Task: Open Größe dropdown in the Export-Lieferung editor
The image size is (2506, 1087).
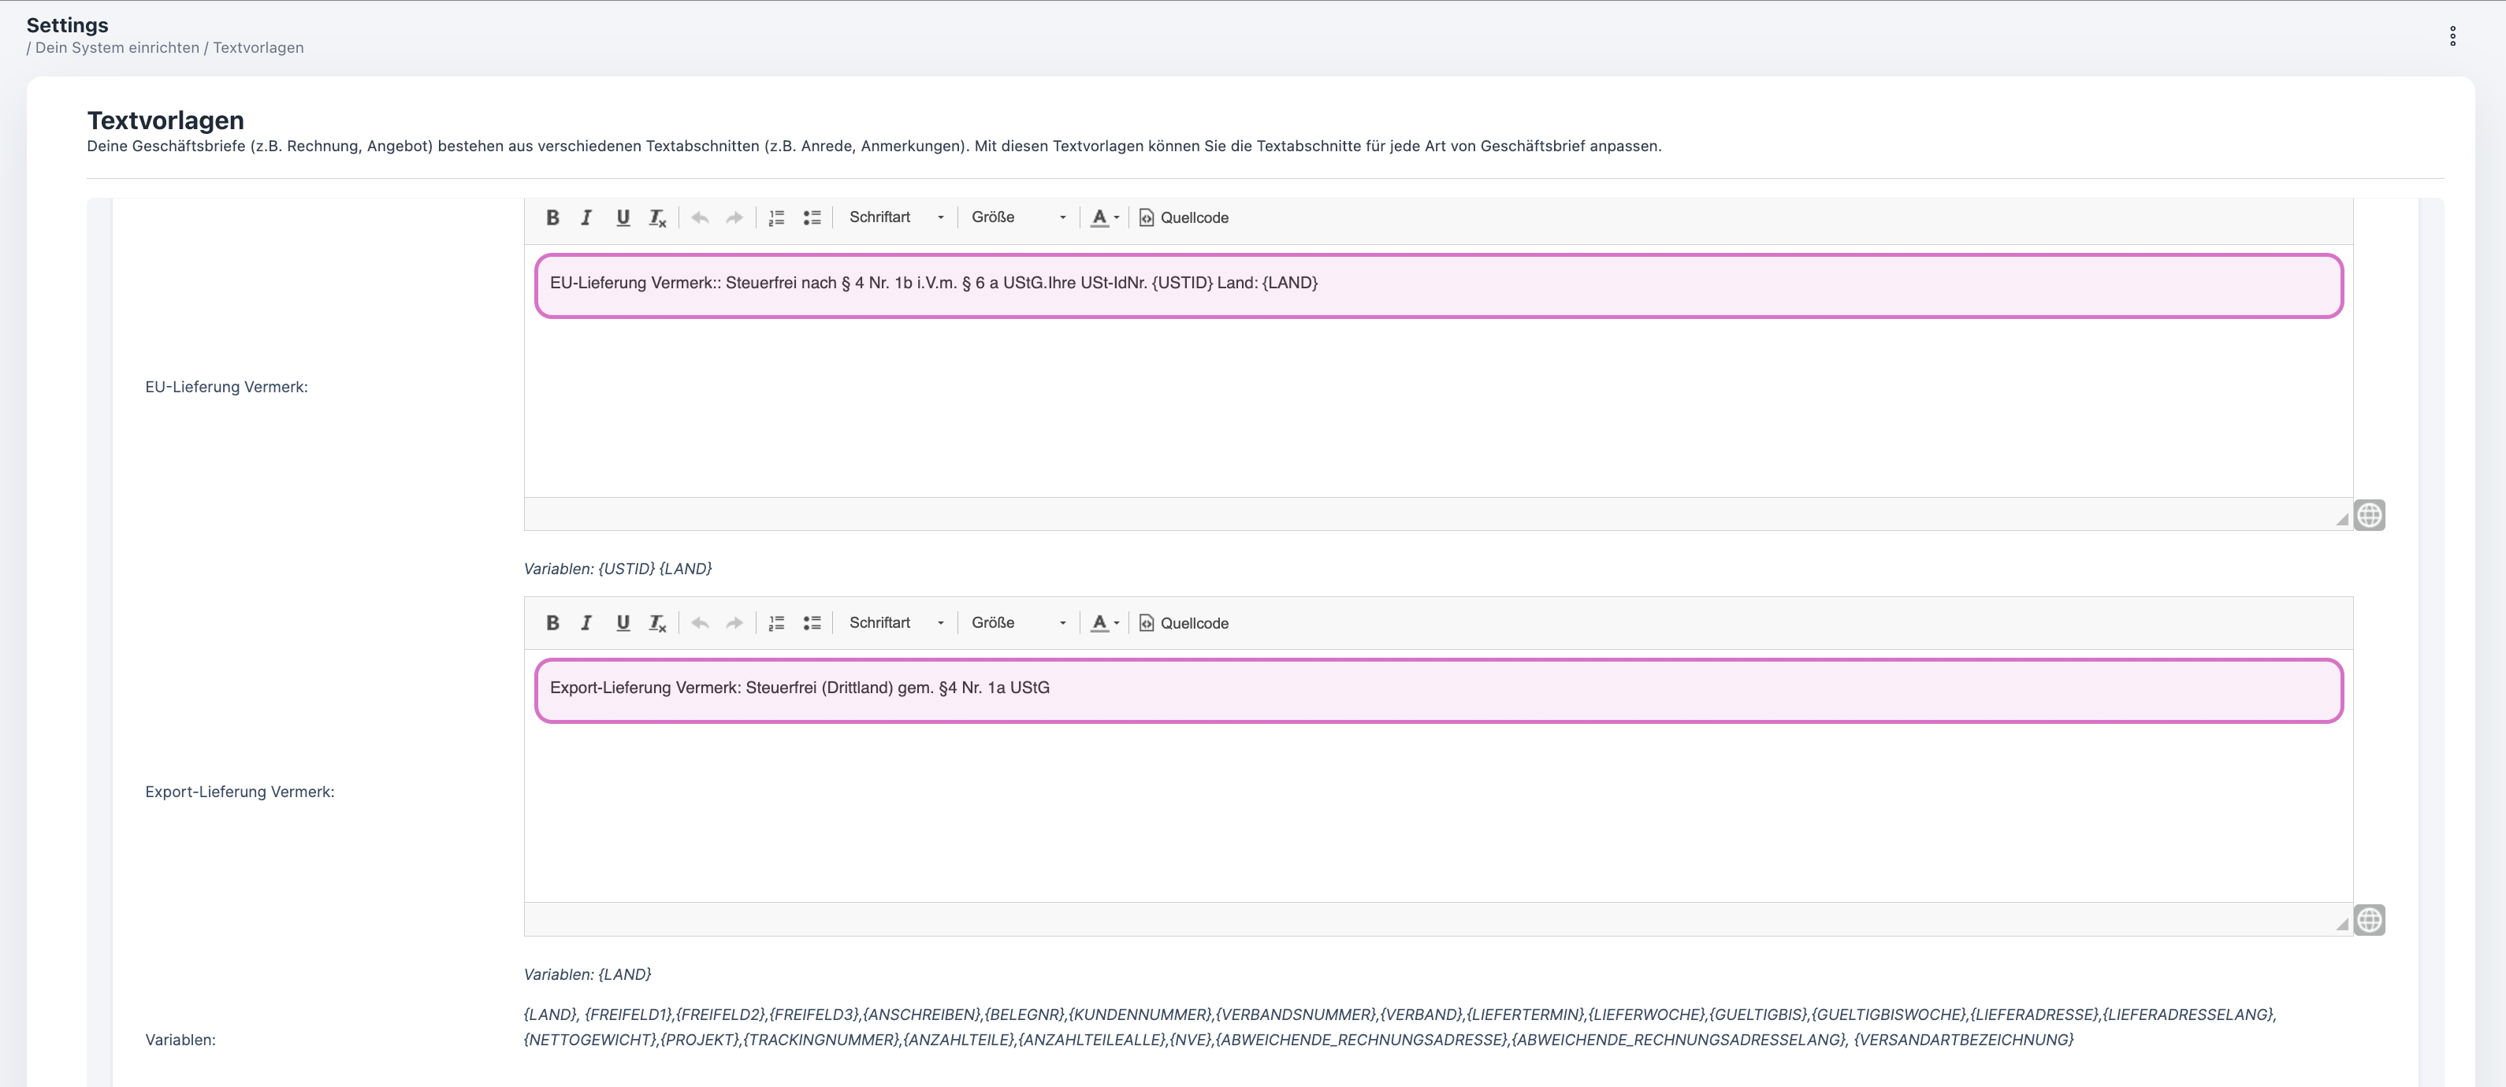Action: click(x=1017, y=623)
